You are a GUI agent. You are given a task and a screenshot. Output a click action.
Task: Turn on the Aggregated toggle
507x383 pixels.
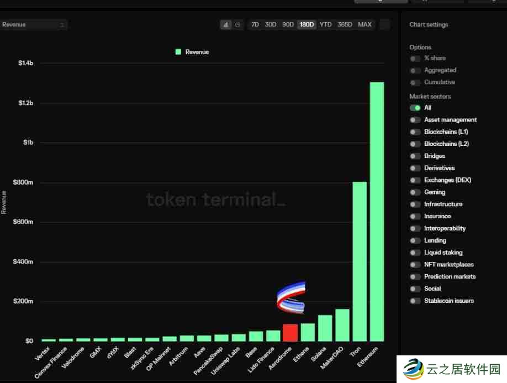click(415, 71)
